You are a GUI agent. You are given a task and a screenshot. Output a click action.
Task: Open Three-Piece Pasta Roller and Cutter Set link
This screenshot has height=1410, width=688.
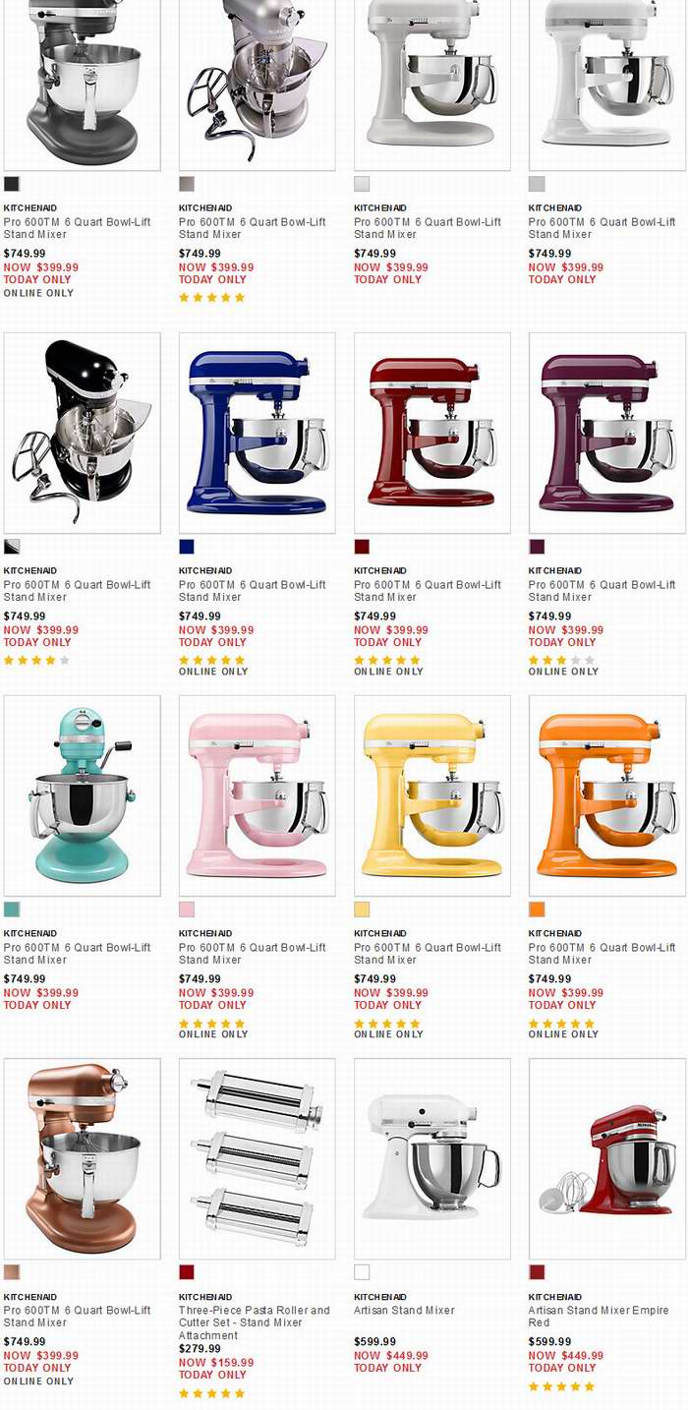click(255, 1322)
